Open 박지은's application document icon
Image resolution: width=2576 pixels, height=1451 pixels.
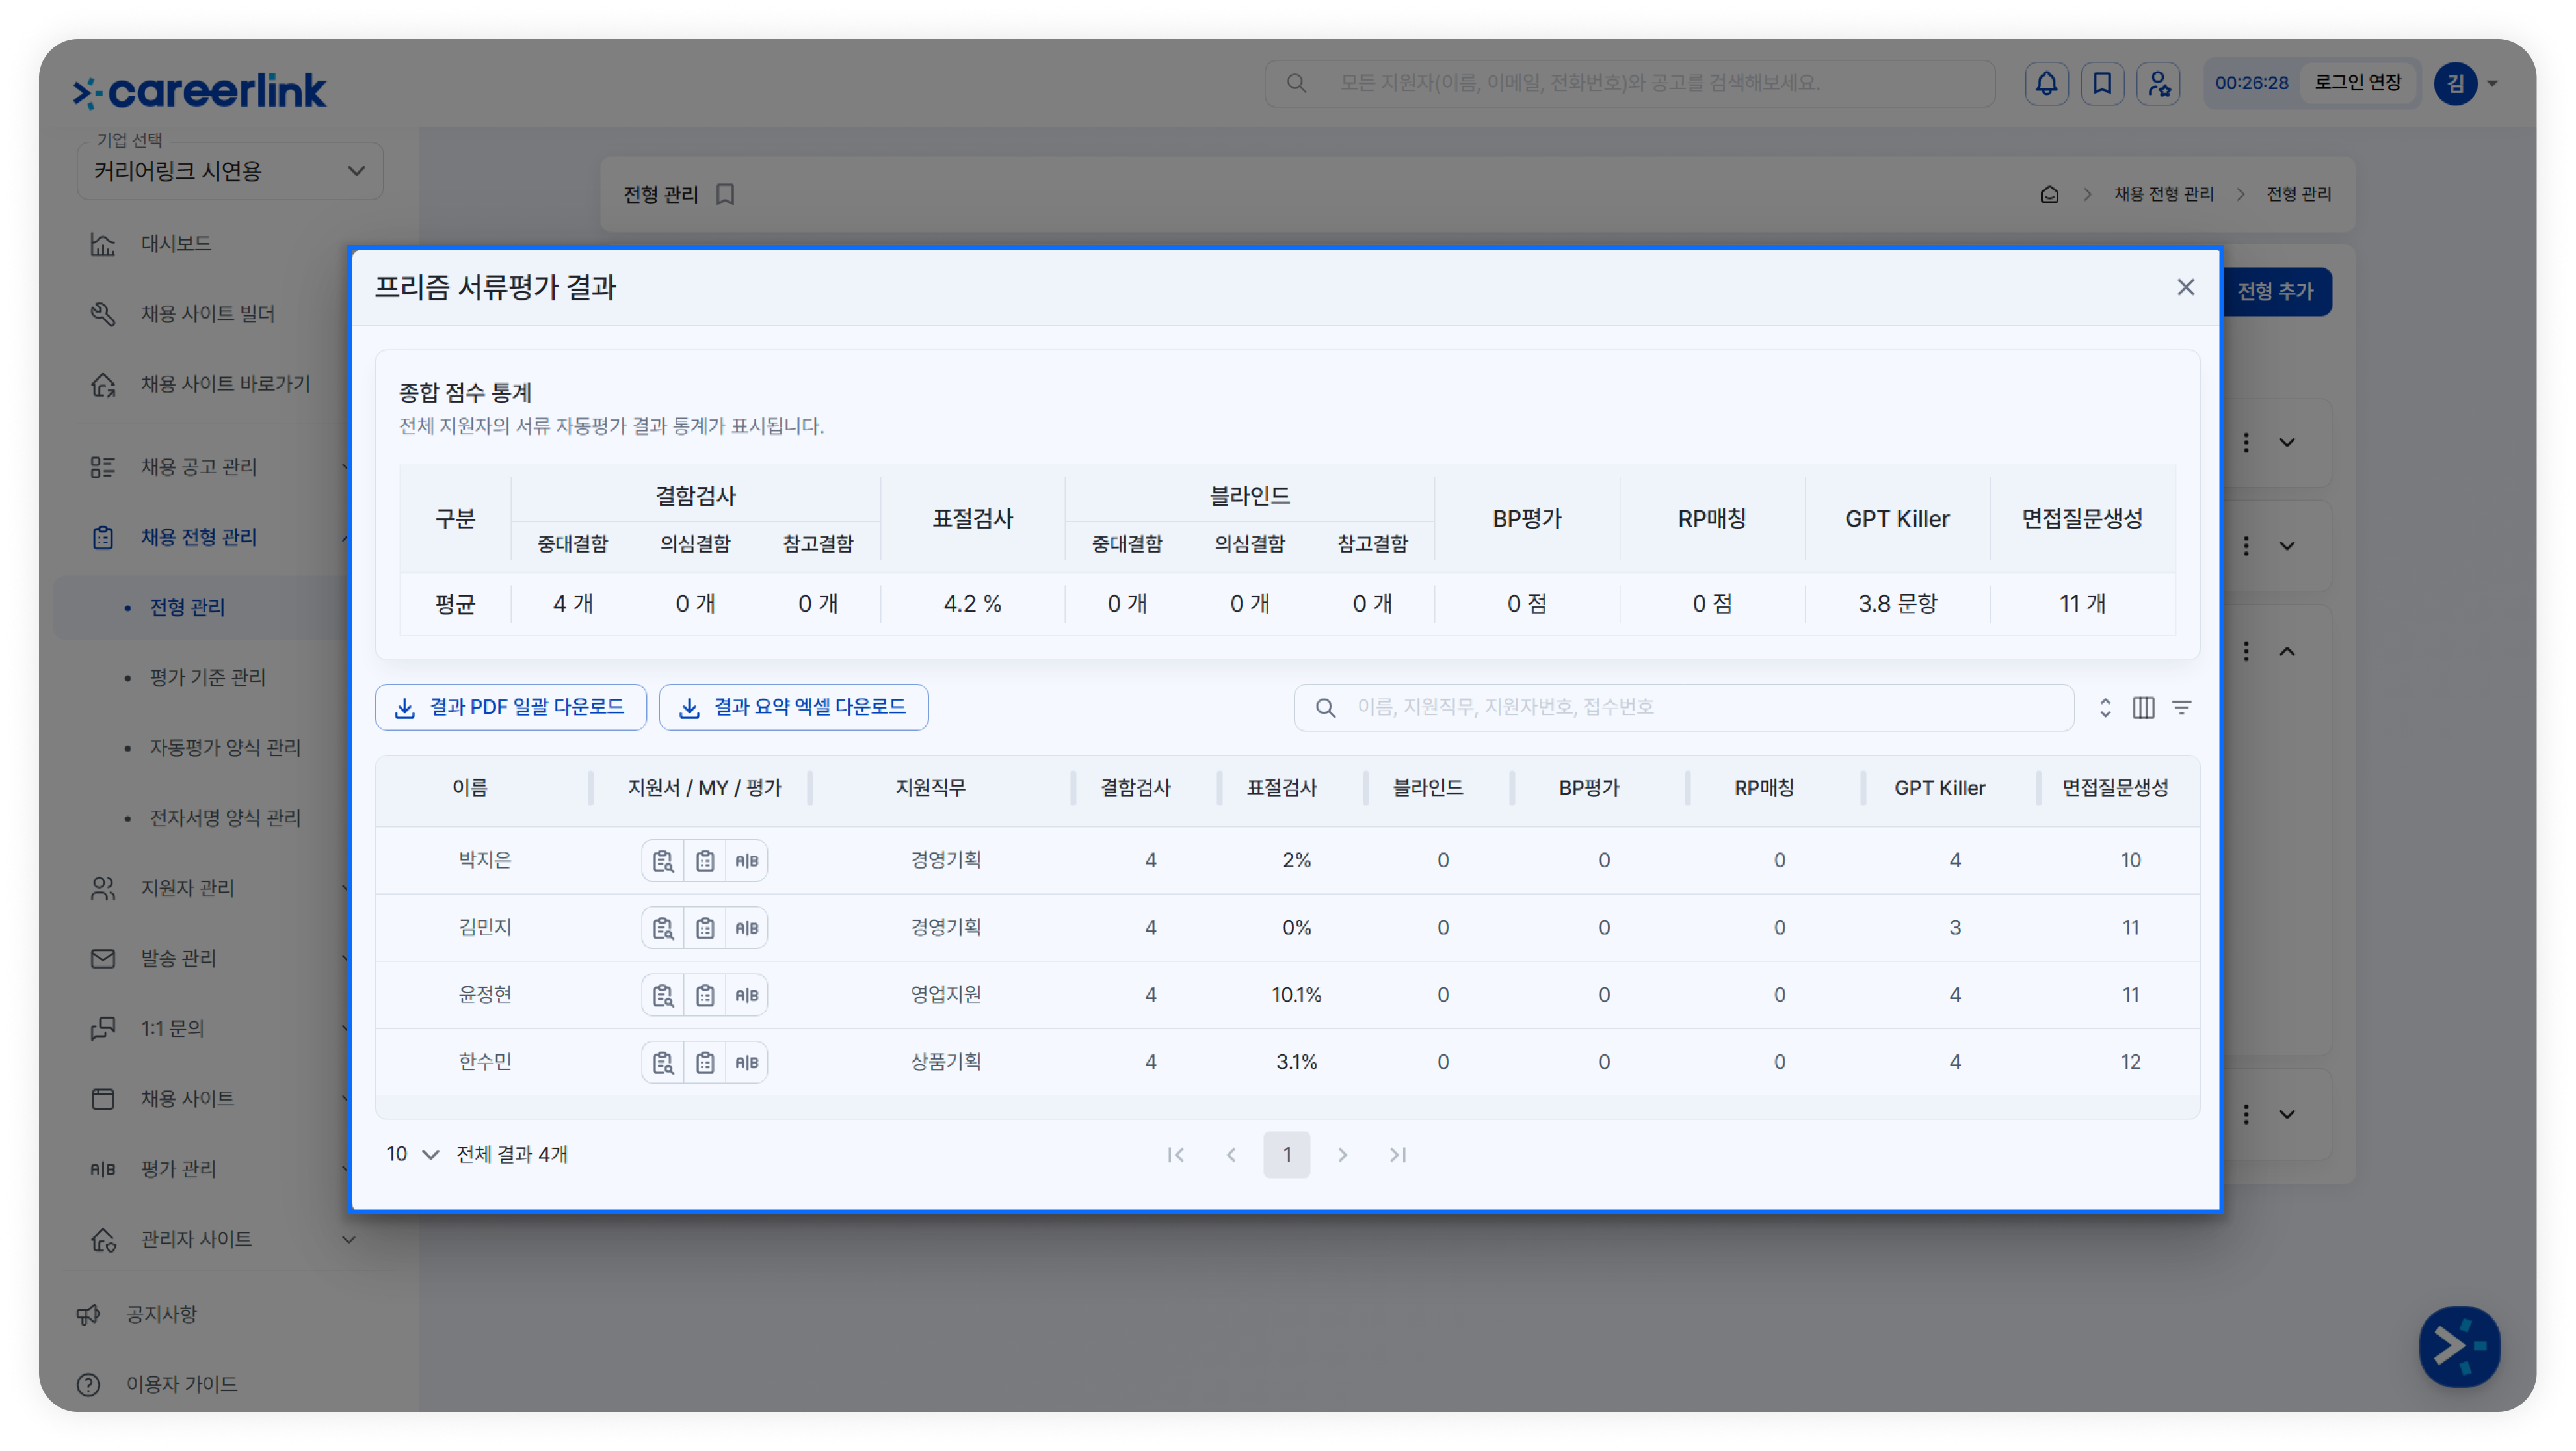663,860
